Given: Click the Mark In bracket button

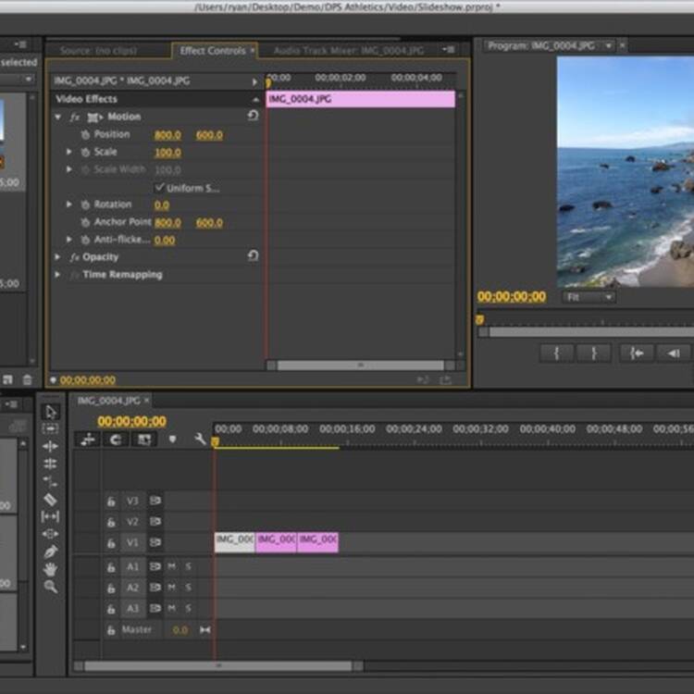Looking at the screenshot, I should [556, 353].
